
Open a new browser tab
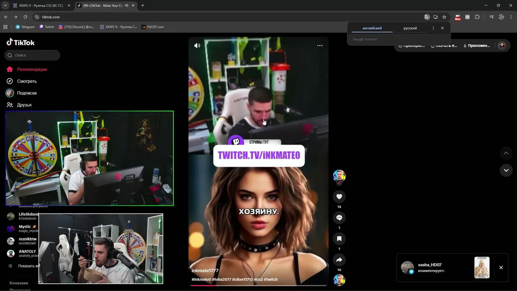pyautogui.click(x=143, y=6)
